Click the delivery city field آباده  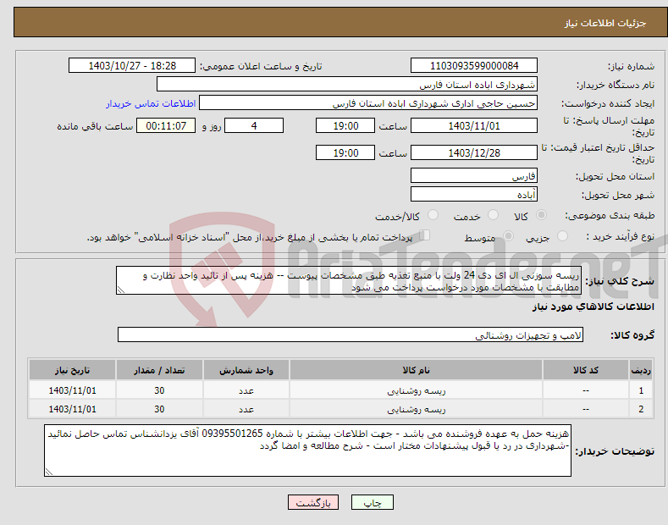coord(474,194)
